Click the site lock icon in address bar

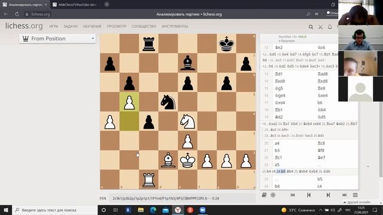pyautogui.click(x=27, y=14)
